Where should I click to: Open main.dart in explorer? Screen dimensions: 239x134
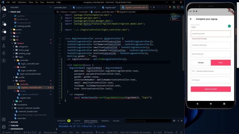point(22,118)
